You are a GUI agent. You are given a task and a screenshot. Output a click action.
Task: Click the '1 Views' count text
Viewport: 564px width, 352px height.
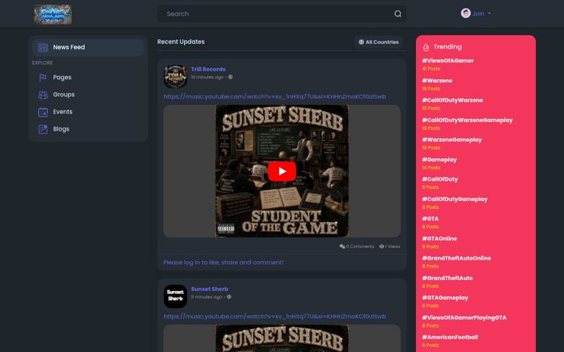pyautogui.click(x=392, y=246)
